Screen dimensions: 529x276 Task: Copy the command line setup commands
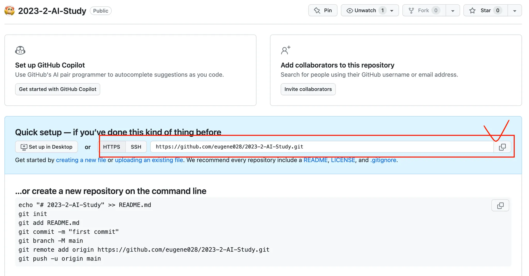tap(500, 205)
